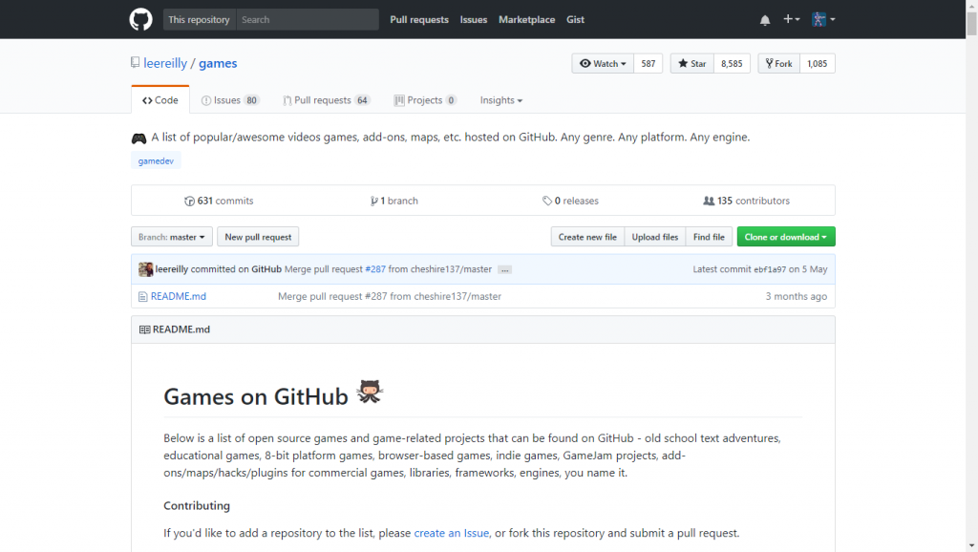
Task: Click the repository book icon beside leereilly
Action: point(135,62)
